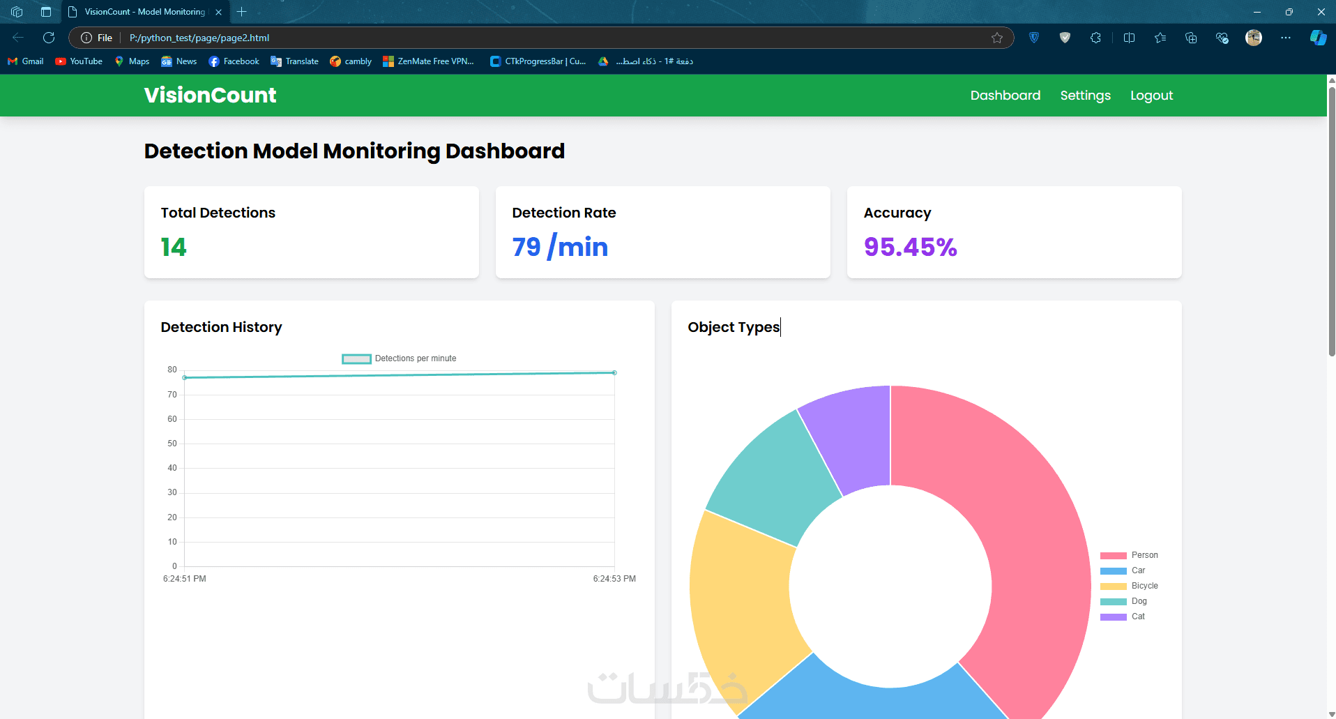
Task: Open Settings in VisionCount navbar
Action: tap(1085, 96)
